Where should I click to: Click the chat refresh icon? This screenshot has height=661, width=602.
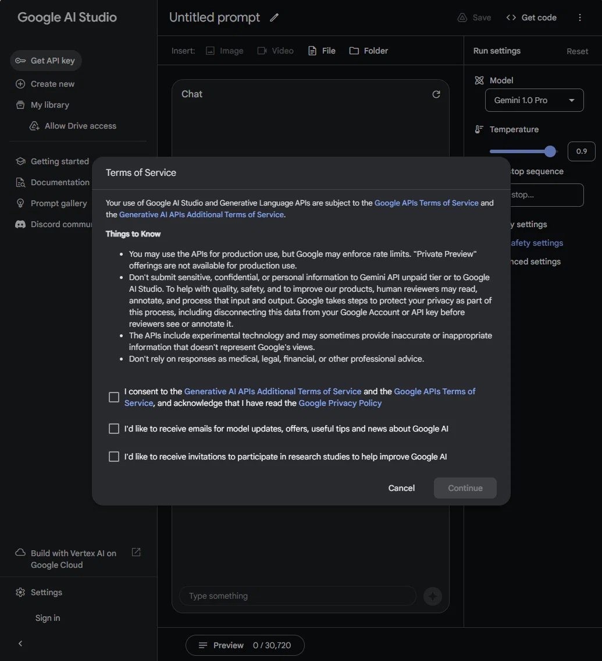click(x=436, y=94)
